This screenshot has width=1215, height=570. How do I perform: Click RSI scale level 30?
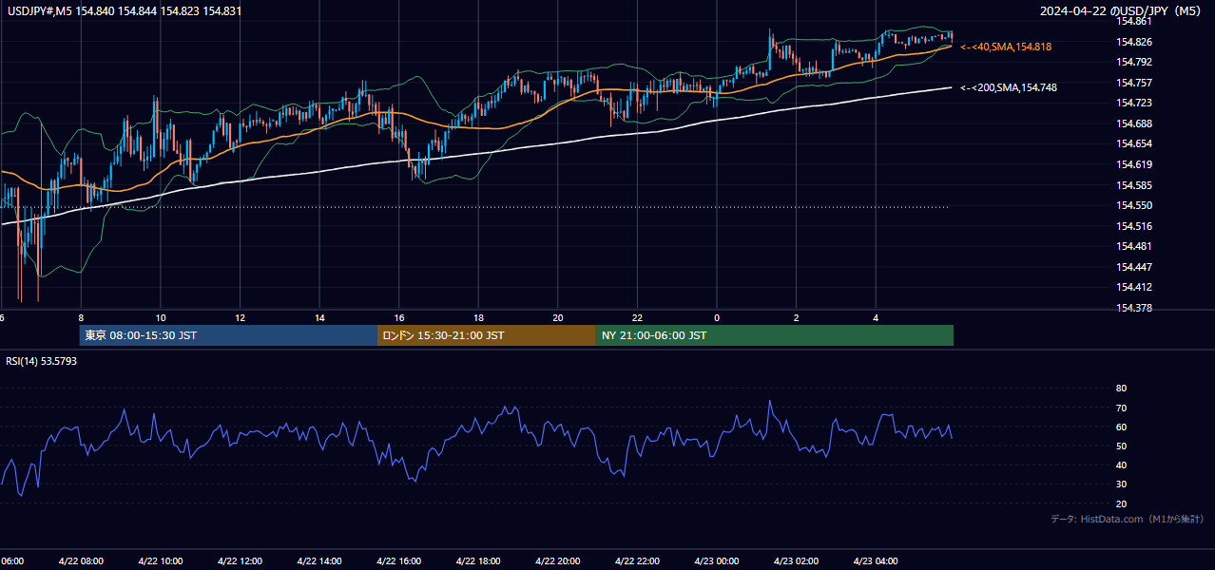(x=1122, y=484)
